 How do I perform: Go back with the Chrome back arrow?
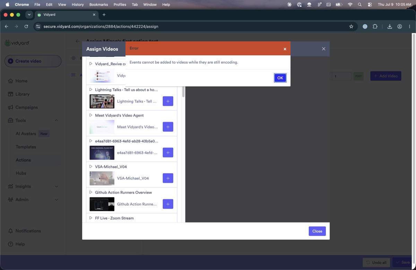pyautogui.click(x=6, y=26)
